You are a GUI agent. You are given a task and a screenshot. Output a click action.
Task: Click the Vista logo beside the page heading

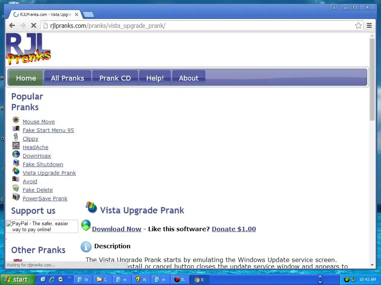[92, 207]
